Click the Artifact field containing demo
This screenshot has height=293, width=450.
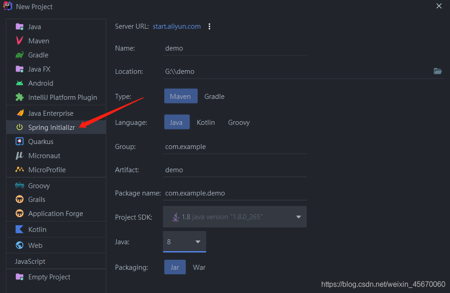pyautogui.click(x=235, y=170)
